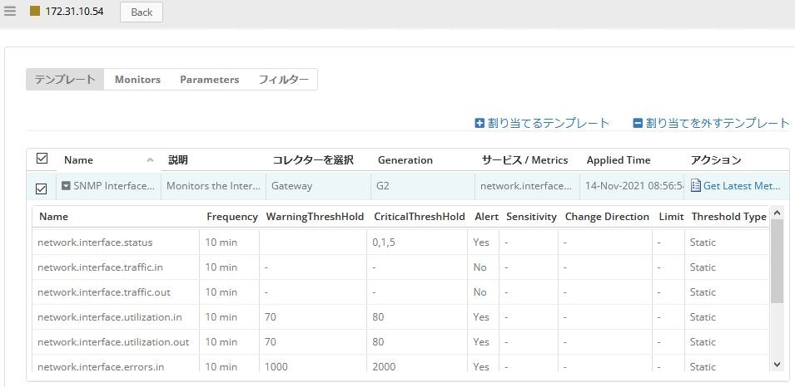Click the SNMP Interface template name
This screenshot has width=795, height=387.
[114, 186]
